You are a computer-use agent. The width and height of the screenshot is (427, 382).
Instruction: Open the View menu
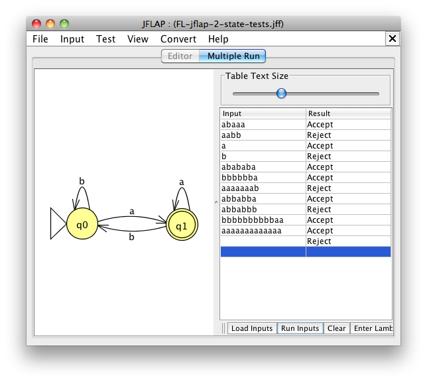click(138, 39)
